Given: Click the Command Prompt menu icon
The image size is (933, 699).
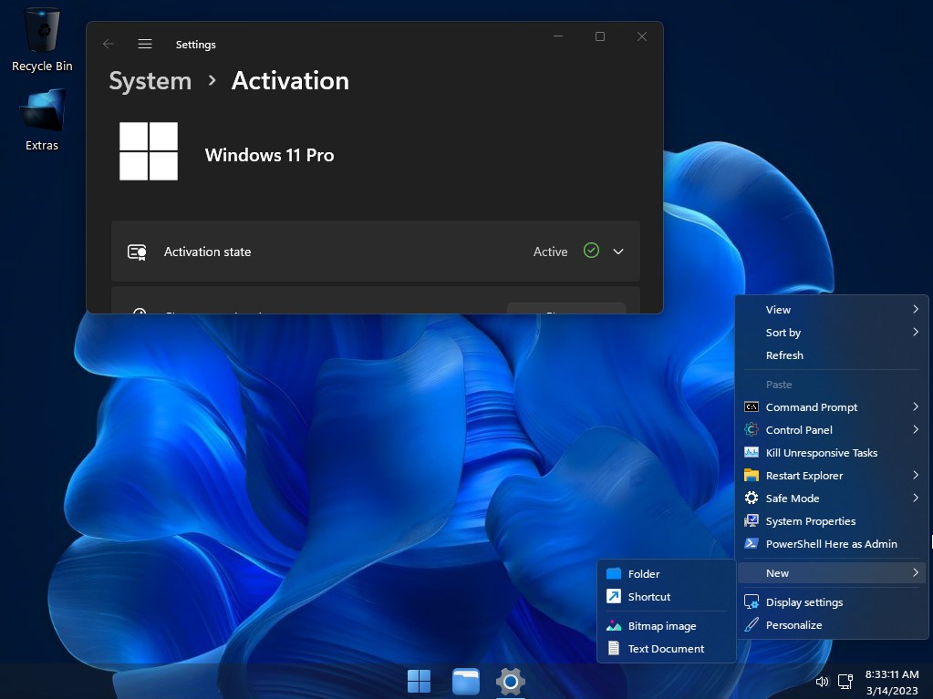Looking at the screenshot, I should (x=752, y=407).
